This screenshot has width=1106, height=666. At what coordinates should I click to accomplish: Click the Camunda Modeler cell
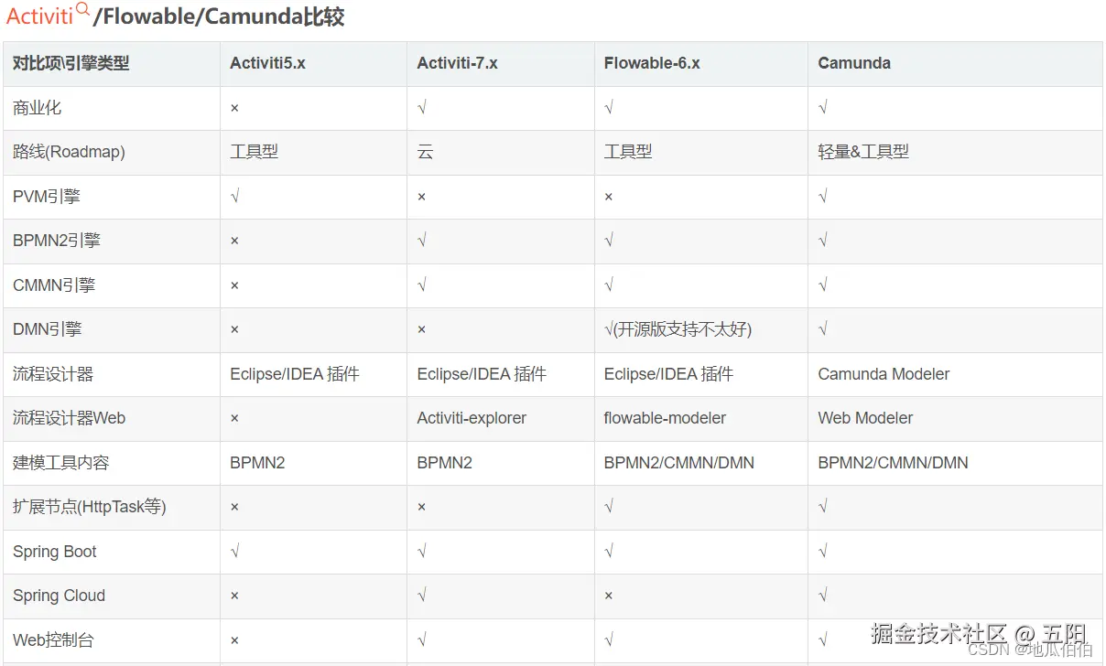884,374
